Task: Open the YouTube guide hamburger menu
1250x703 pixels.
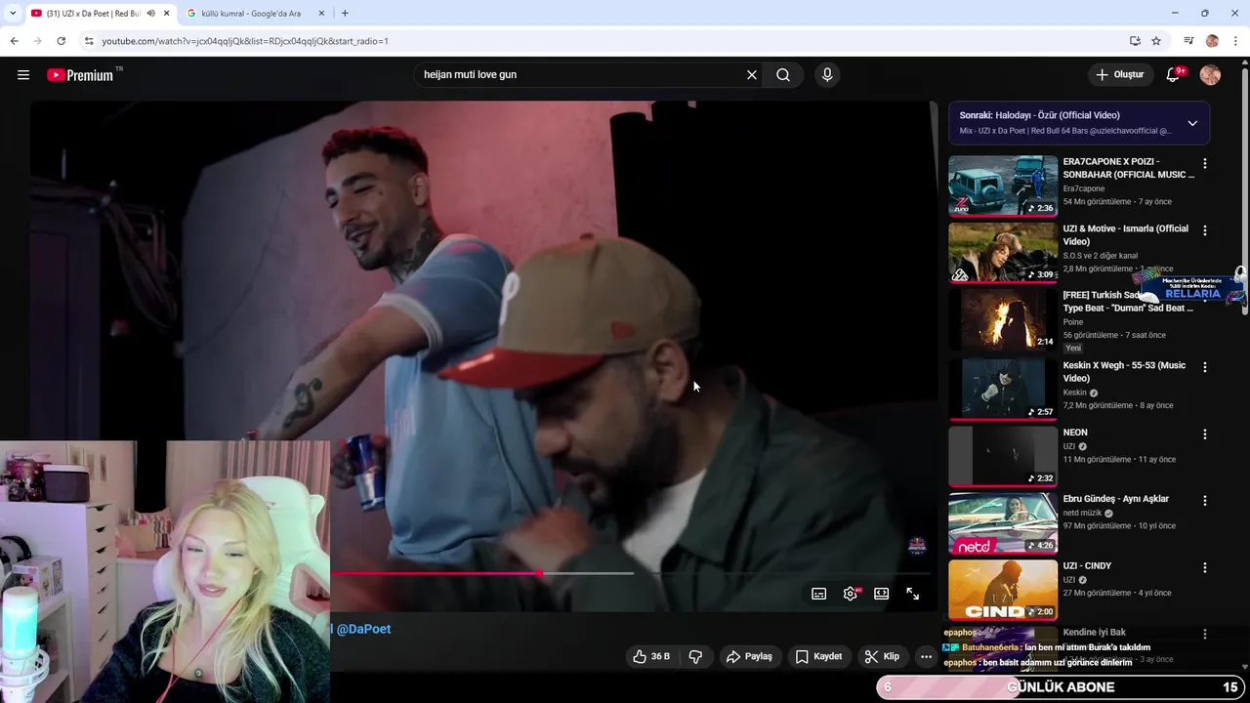Action: pyautogui.click(x=23, y=75)
